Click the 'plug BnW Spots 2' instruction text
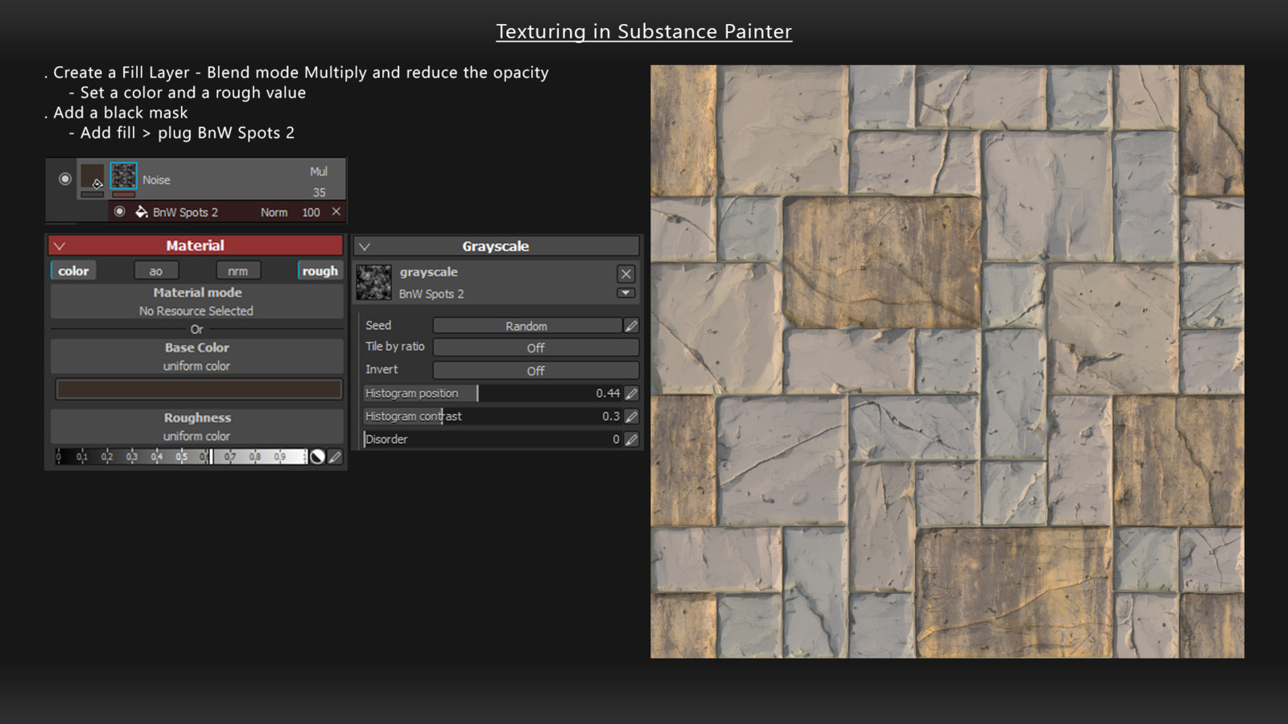 (x=226, y=133)
